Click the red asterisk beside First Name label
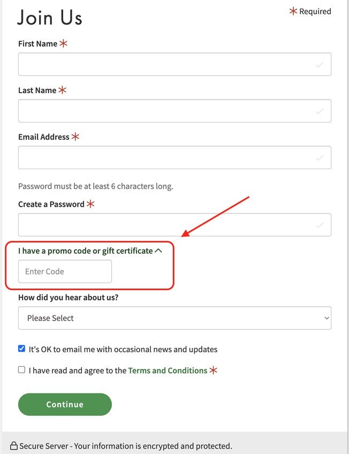Screen dimensions: 349x454 [x=64, y=44]
